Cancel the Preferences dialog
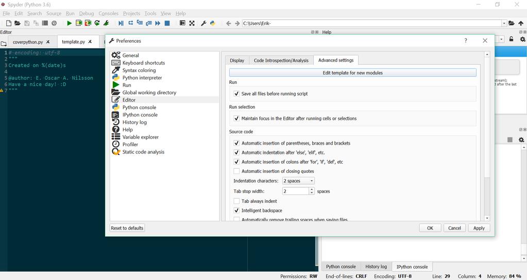The width and height of the screenshot is (527, 280). tap(454, 228)
